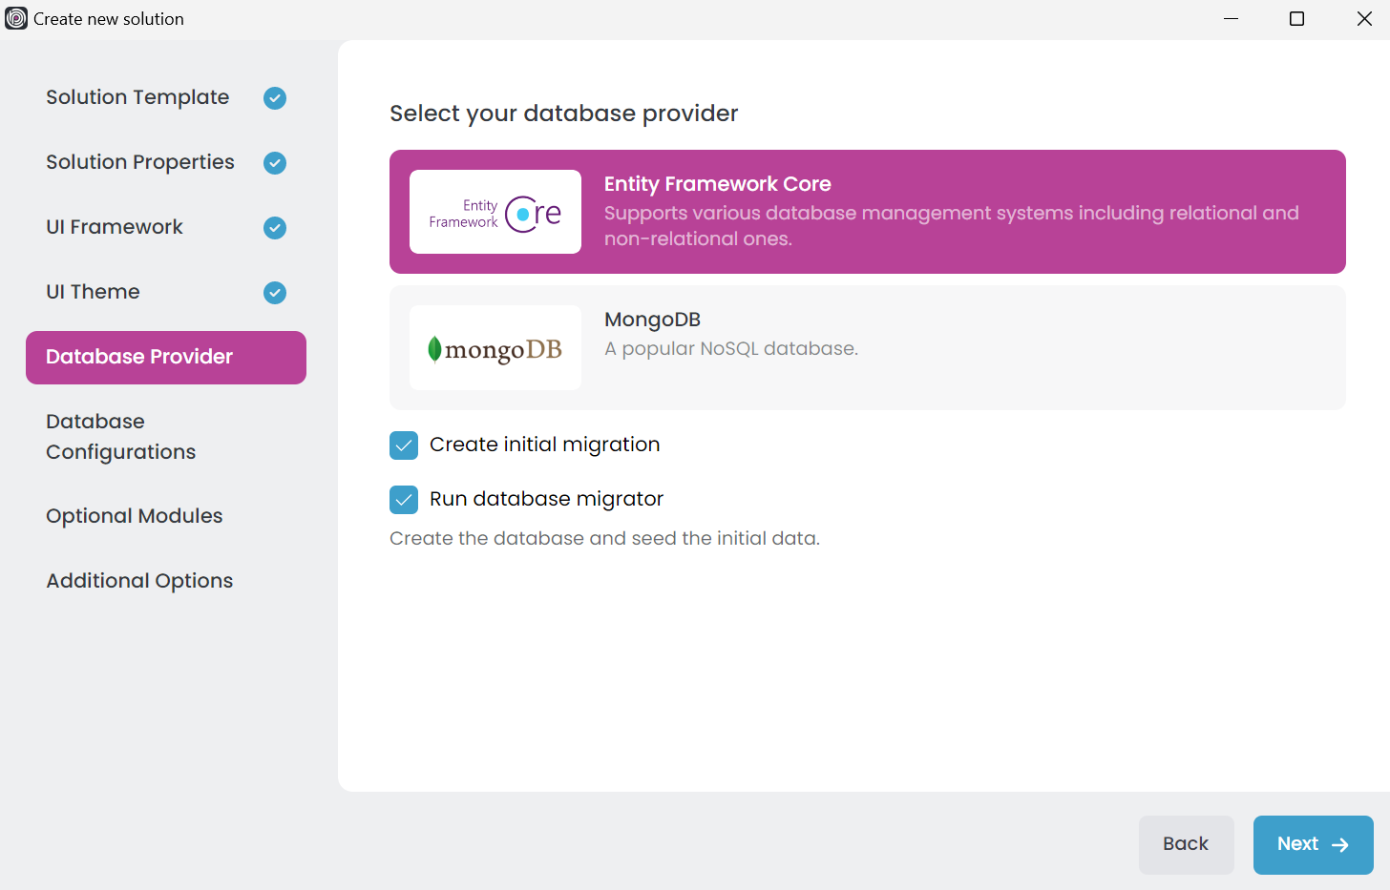Click 'Create the database and seed the initial data.' text

click(604, 539)
